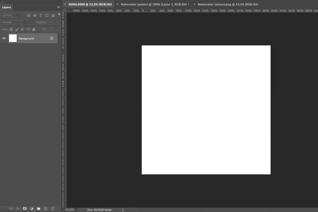Viewport: 318px width, 212px height.
Task: Add a layer style with fx icon
Action: tap(18, 209)
